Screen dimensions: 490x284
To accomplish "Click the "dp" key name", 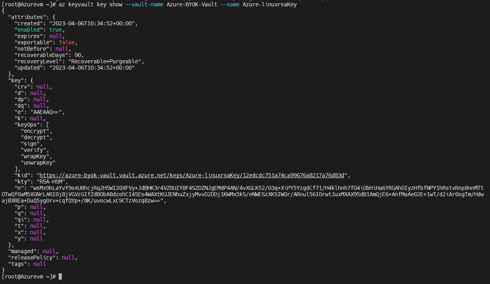I will point(21,99).
